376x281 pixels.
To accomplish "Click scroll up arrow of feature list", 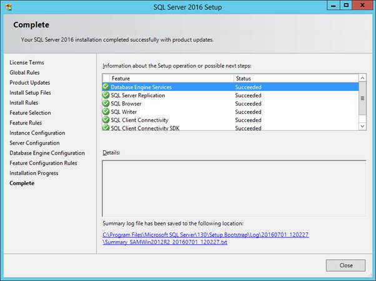I will tap(362, 78).
